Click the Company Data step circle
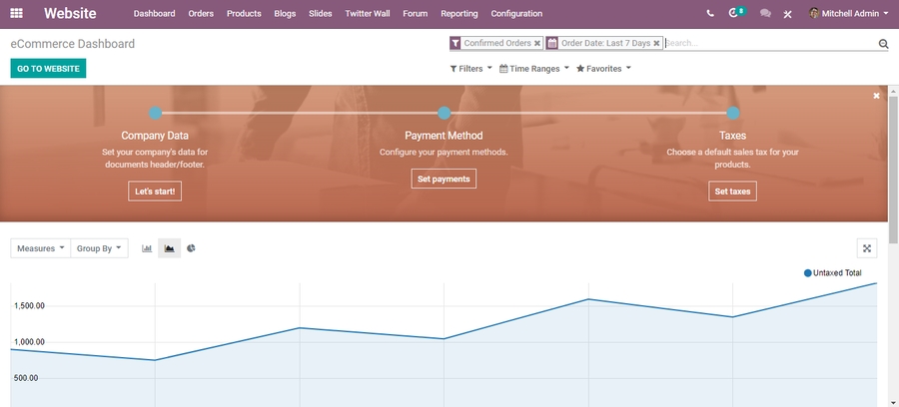Screen dimensions: 899x407 156,113
